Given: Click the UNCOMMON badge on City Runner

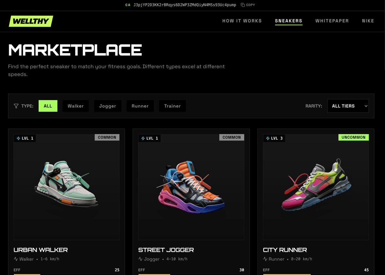Looking at the screenshot, I should pos(354,137).
